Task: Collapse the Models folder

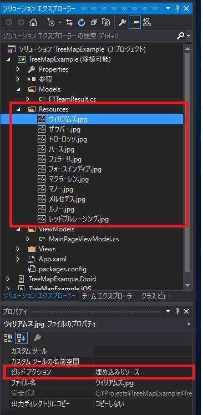Action: coord(18,89)
